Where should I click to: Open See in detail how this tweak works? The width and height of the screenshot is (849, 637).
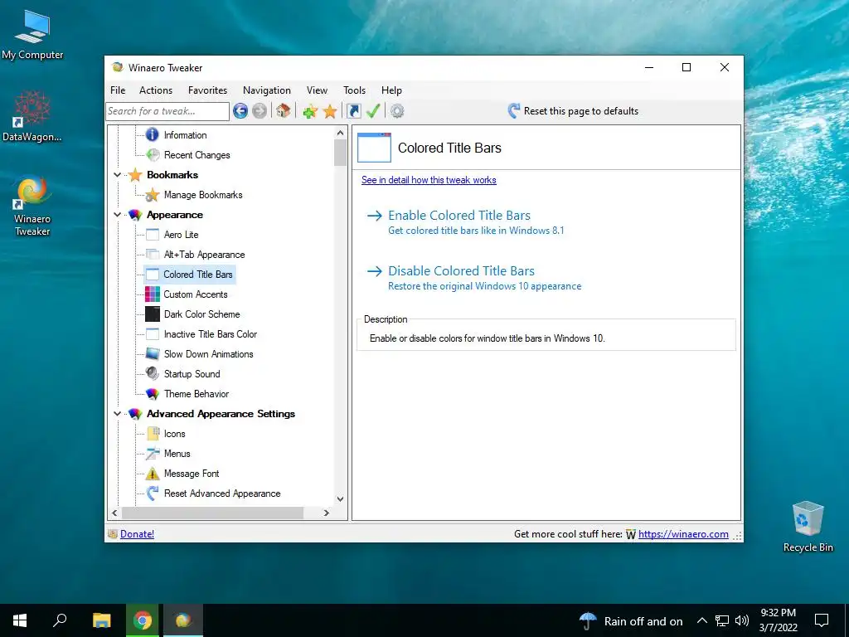(429, 180)
